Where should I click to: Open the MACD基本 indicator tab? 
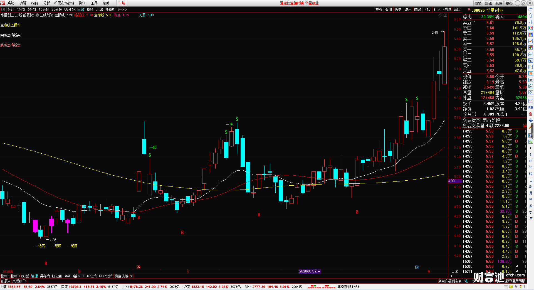click(x=72, y=276)
